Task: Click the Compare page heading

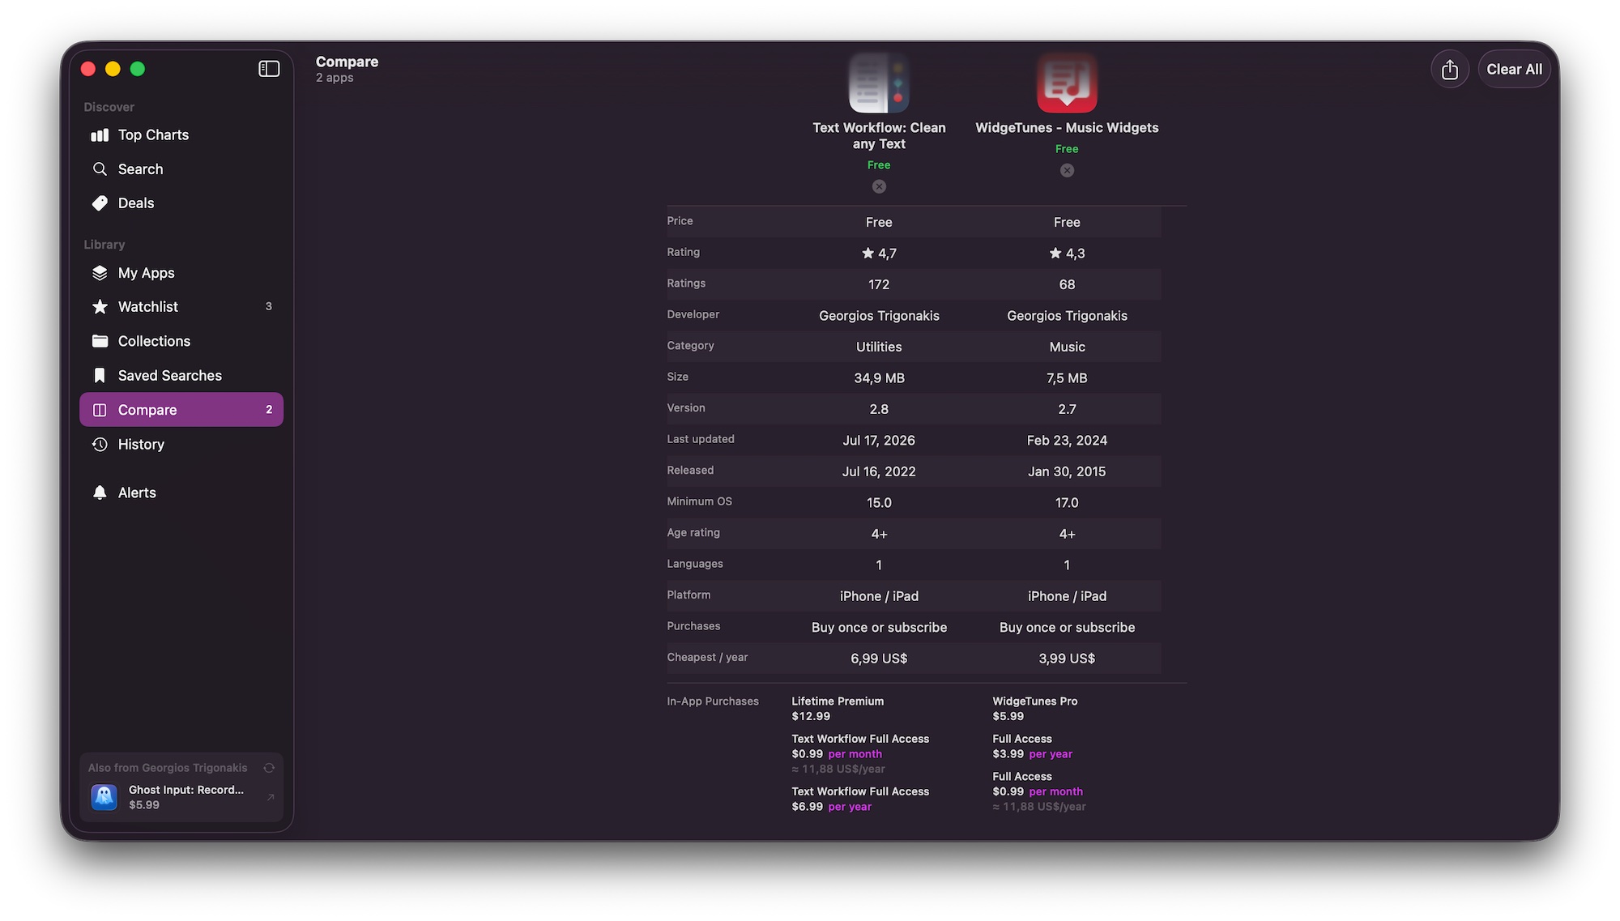Action: click(x=347, y=62)
